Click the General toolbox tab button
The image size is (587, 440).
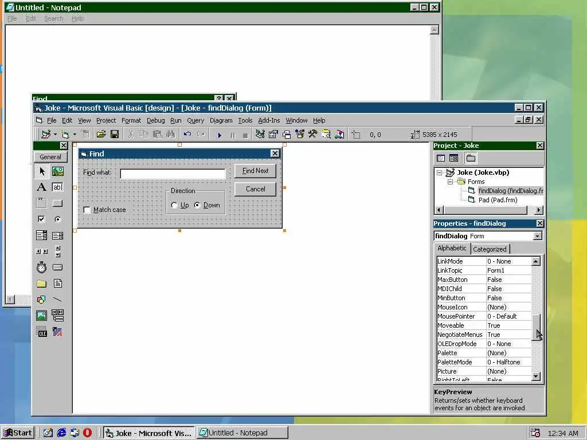(x=50, y=157)
